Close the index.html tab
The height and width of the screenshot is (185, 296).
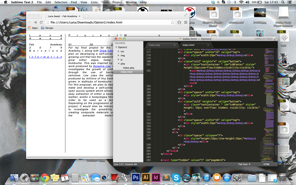tap(208, 45)
